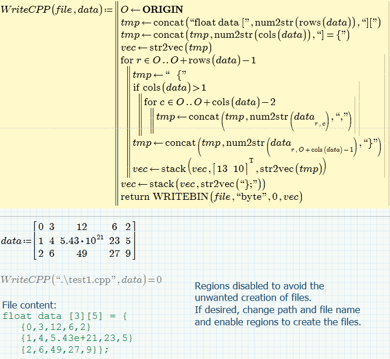
Task: Click the disabled WriteCPP(".\test1.cpp", data)=0 region
Action: [81, 279]
